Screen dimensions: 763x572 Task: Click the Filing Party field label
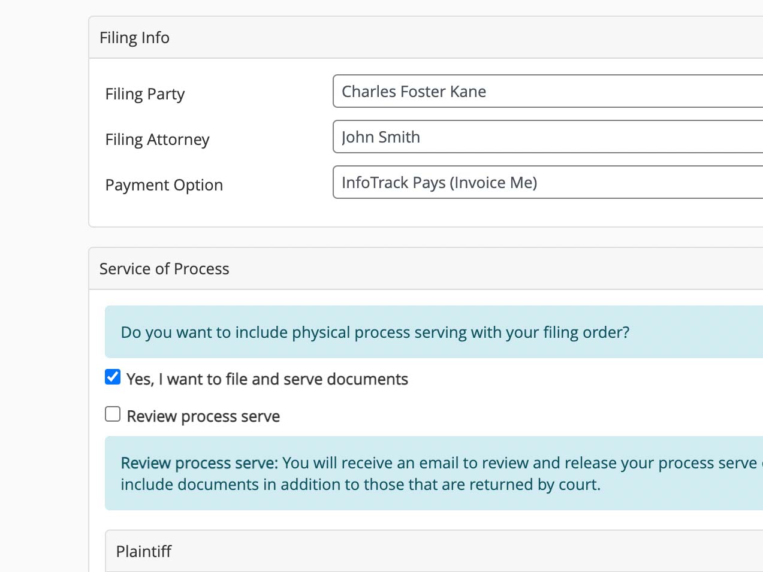145,94
